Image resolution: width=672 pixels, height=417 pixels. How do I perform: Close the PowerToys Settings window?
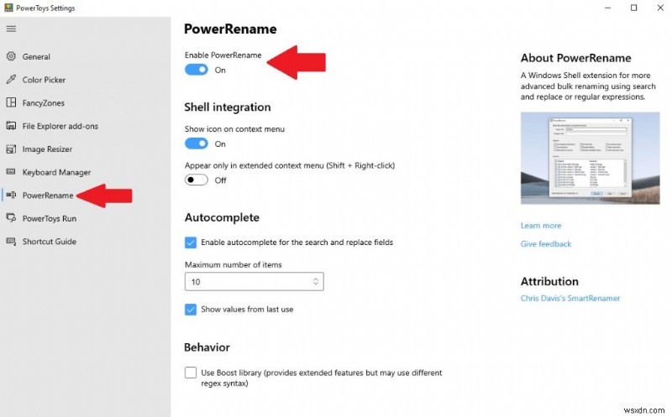tap(660, 8)
